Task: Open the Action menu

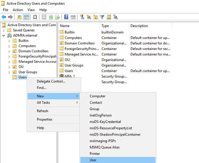Action: (18, 10)
